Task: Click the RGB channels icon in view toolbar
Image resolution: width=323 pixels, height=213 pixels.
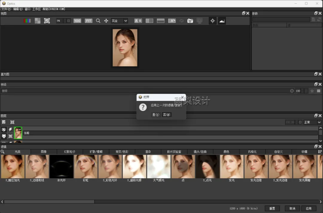Action: (27, 21)
